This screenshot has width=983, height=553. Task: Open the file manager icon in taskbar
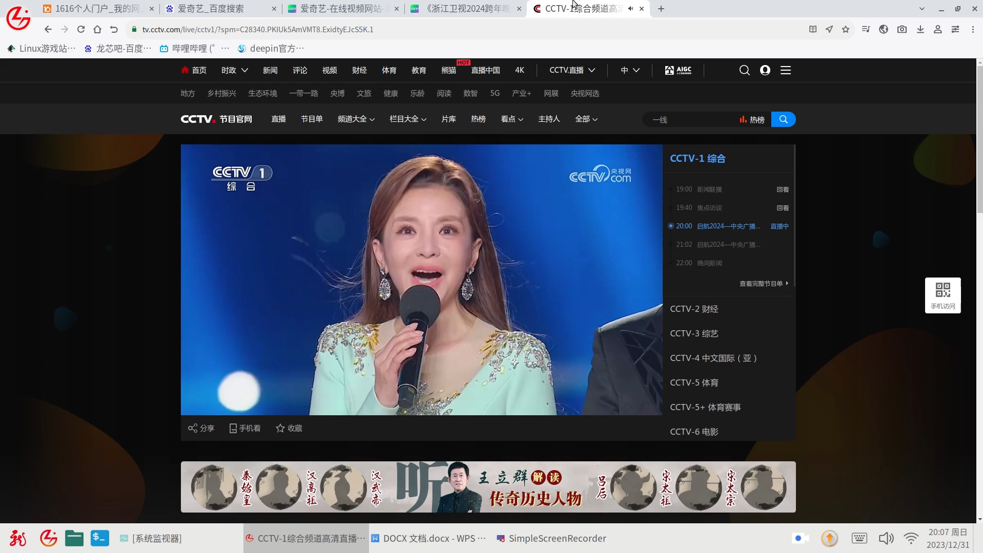[x=74, y=538]
